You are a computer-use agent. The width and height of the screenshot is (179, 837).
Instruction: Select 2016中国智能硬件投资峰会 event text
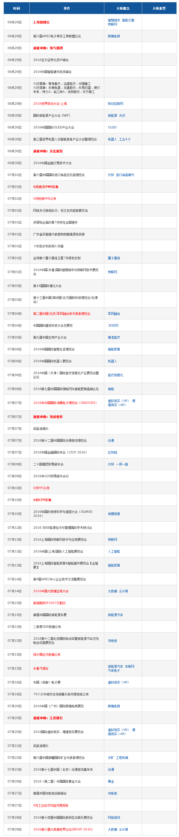[52, 72]
